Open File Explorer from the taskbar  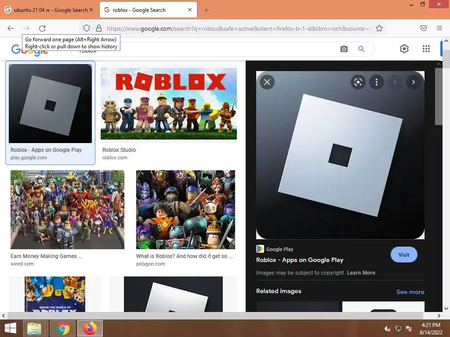pyautogui.click(x=34, y=328)
